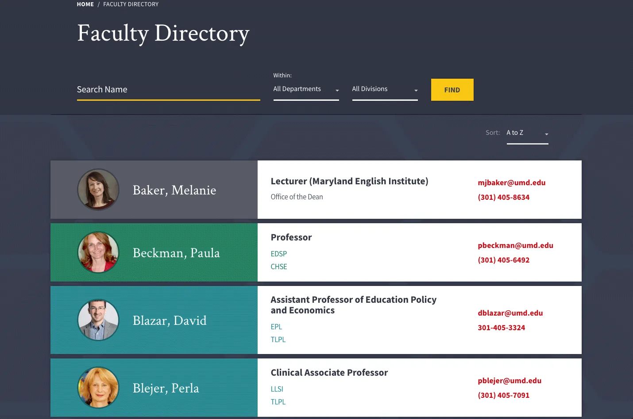633x419 pixels.
Task: Click Assistant Professor of Education Policy title
Action: pyautogui.click(x=353, y=305)
